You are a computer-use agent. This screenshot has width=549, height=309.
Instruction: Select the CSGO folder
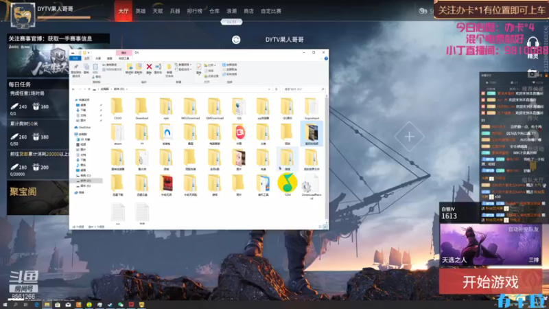pos(117,108)
